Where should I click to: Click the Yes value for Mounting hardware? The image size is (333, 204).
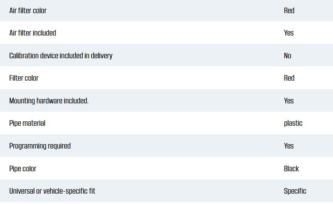click(x=289, y=101)
